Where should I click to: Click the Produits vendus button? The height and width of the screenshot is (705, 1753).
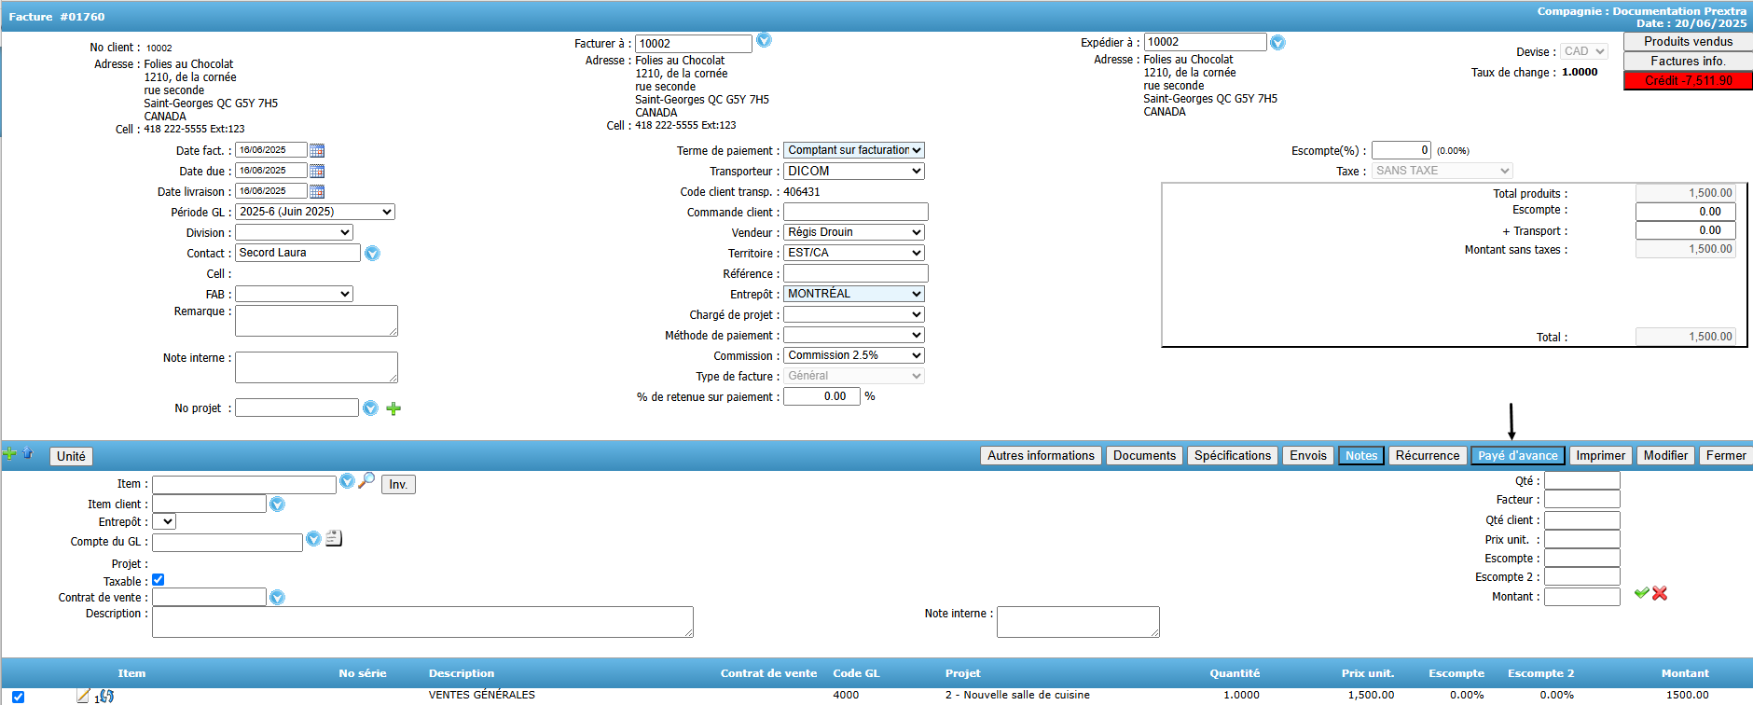click(1688, 41)
